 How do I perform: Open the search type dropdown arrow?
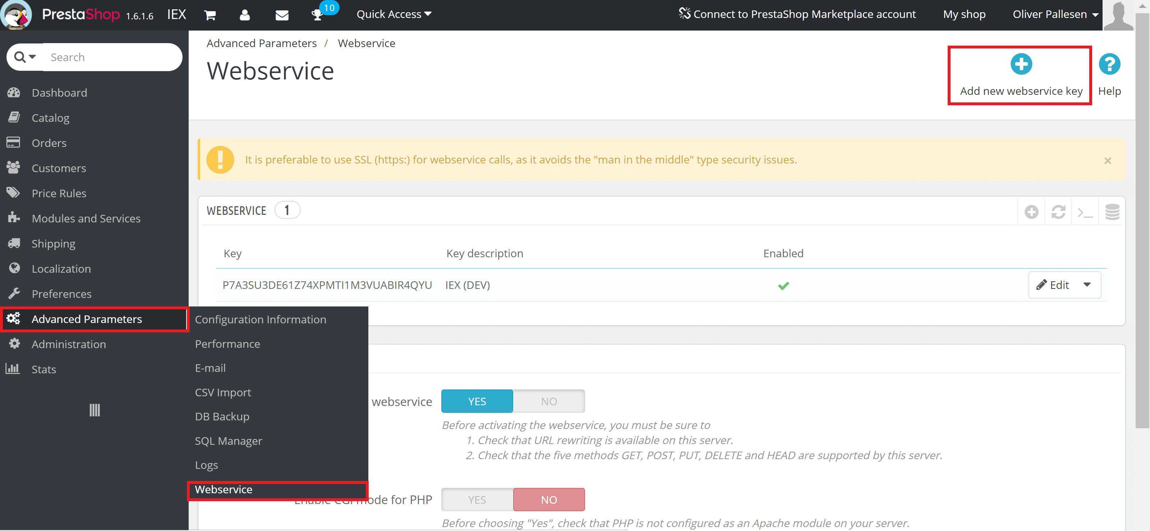pos(32,57)
